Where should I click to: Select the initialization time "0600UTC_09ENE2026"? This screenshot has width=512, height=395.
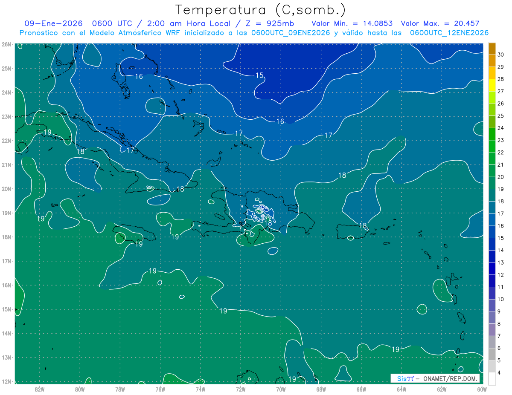tap(291, 33)
